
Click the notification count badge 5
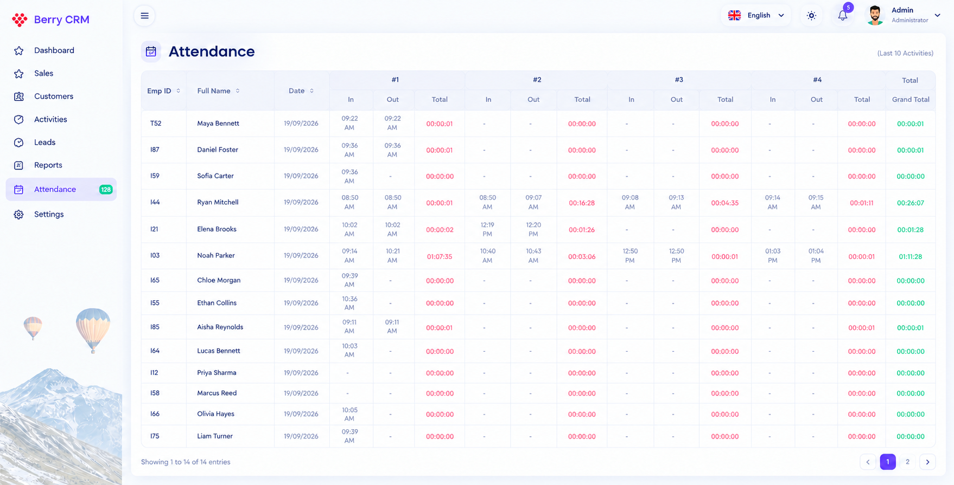pyautogui.click(x=848, y=8)
